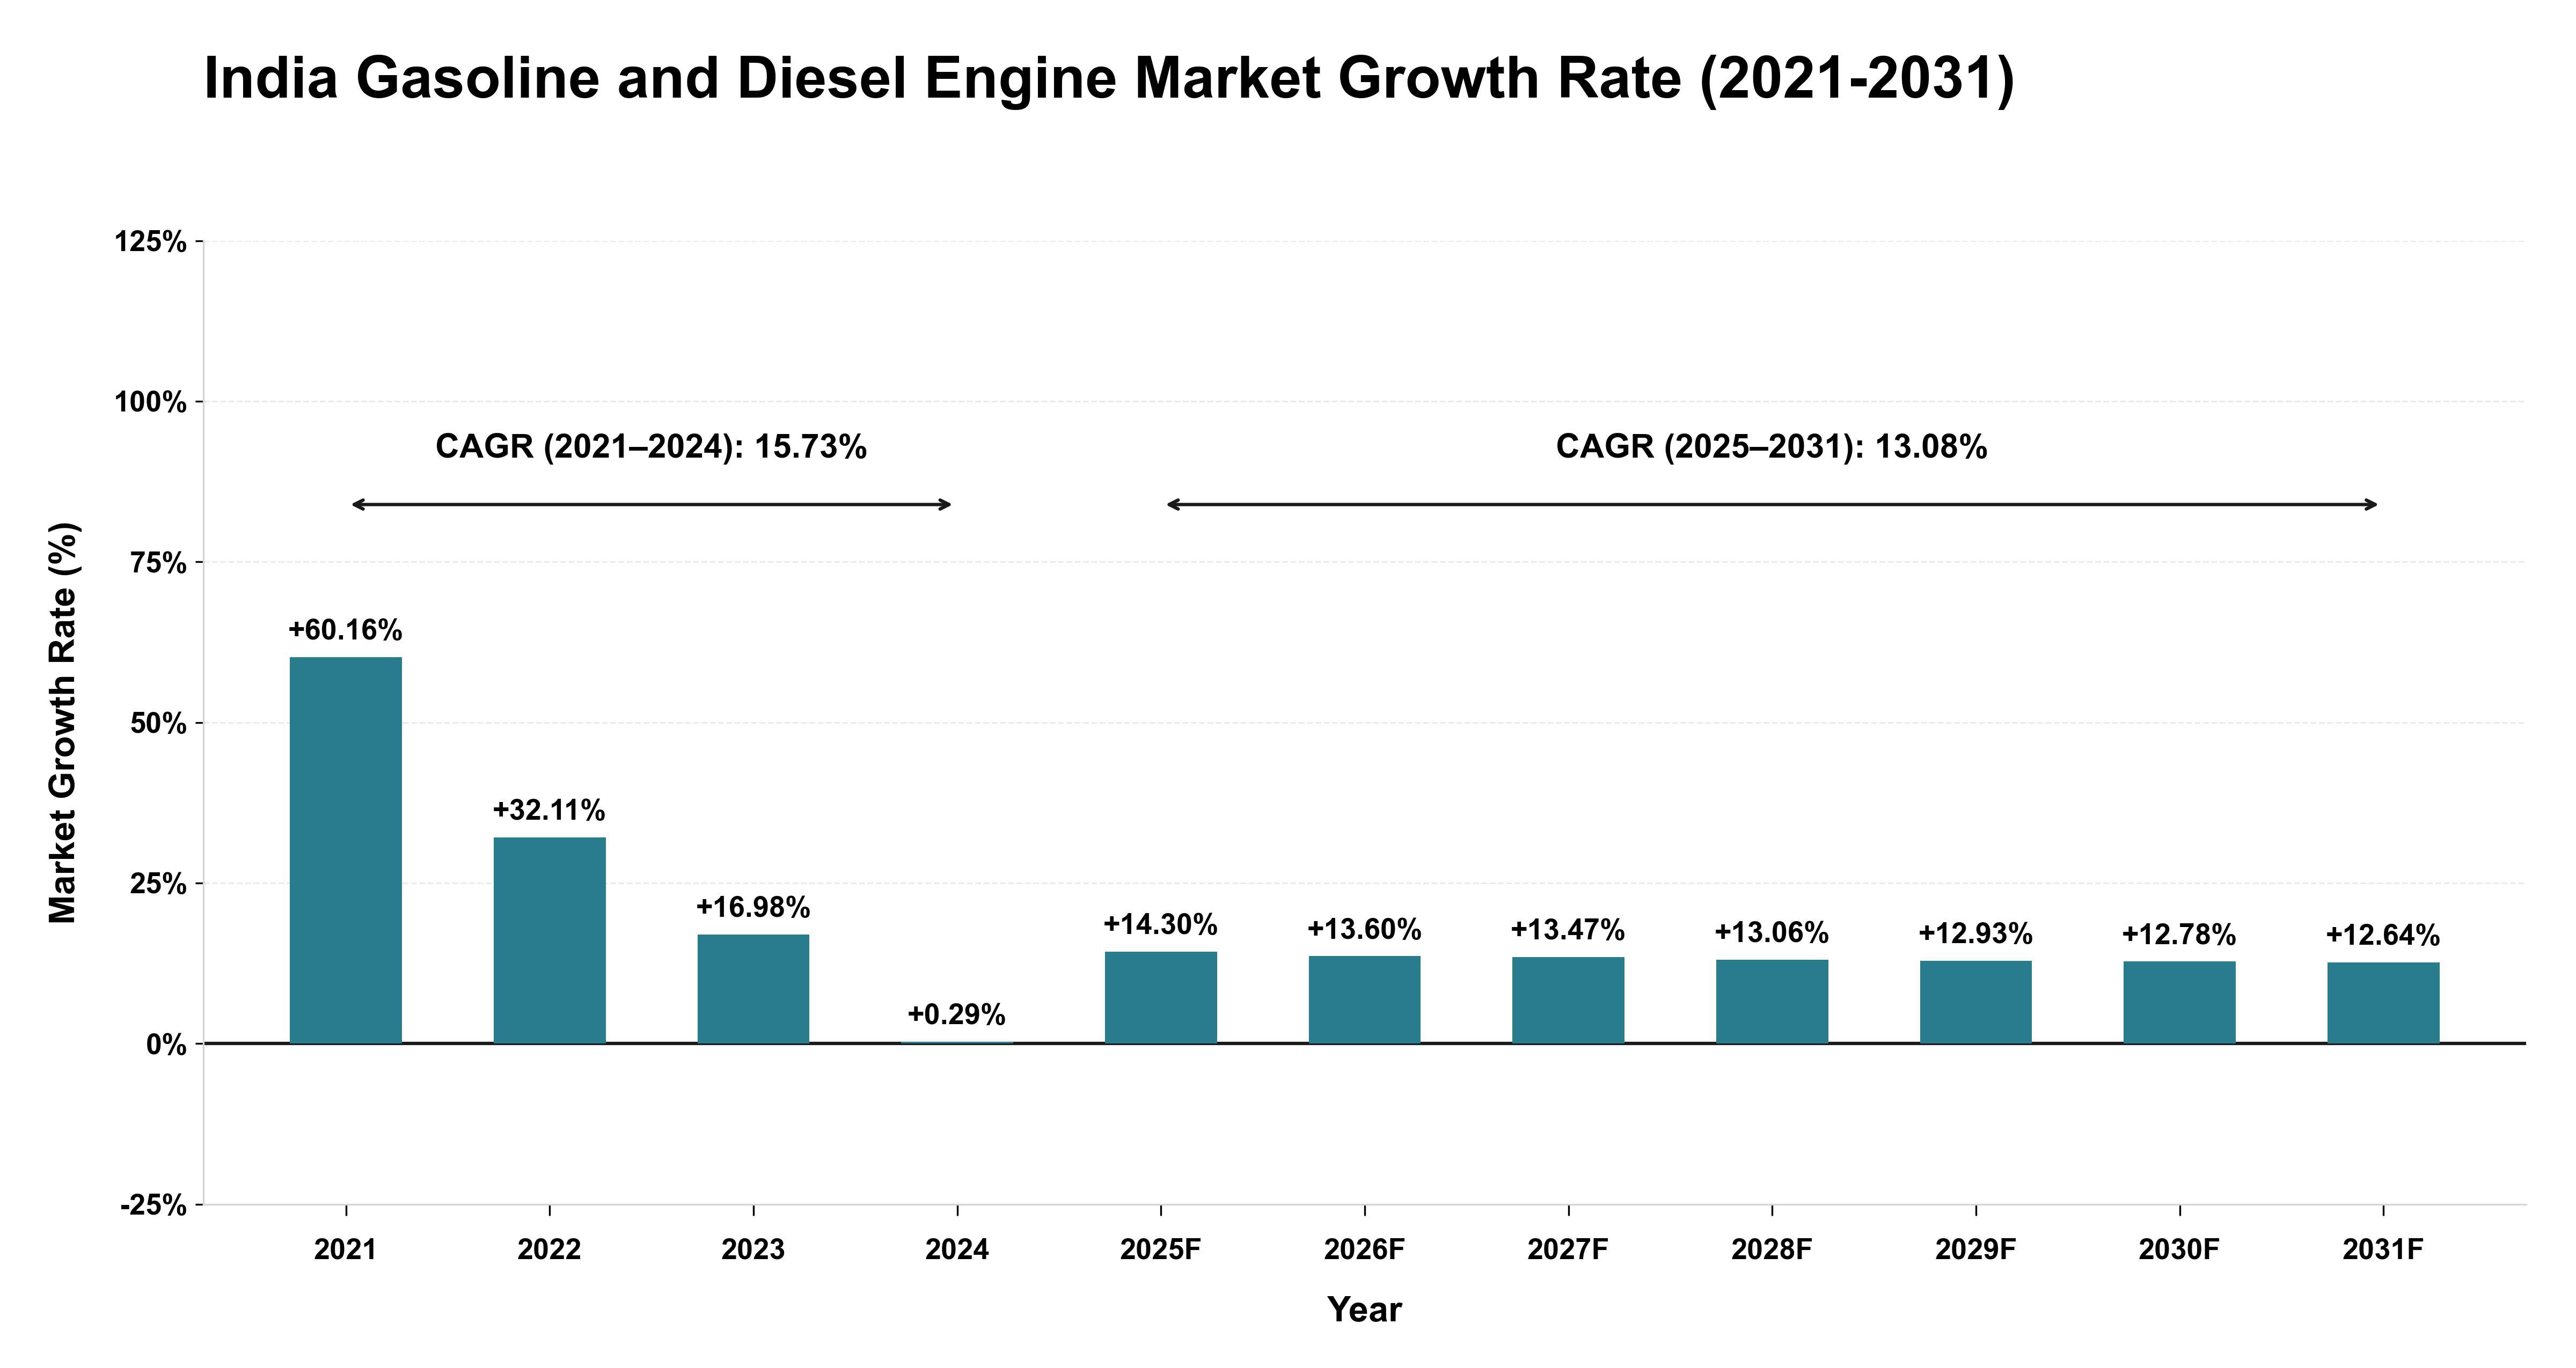The image size is (2576, 1368).
Task: Select the 2021 bar in the chart
Action: coord(346,850)
